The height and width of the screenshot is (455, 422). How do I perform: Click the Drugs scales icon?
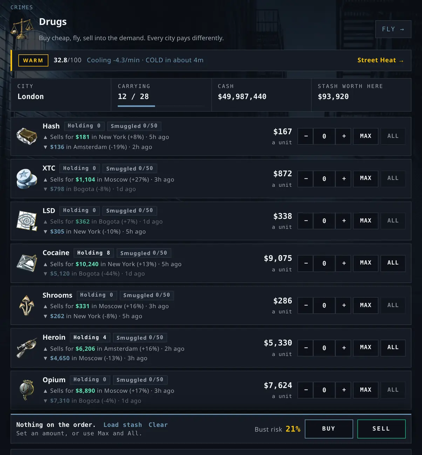tap(22, 29)
